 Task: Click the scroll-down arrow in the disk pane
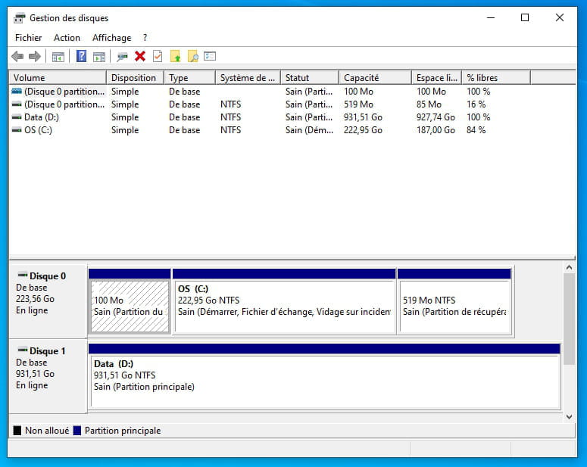click(x=569, y=416)
